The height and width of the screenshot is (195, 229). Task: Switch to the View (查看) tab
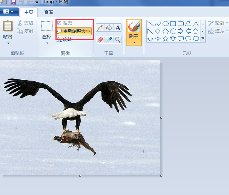49,12
